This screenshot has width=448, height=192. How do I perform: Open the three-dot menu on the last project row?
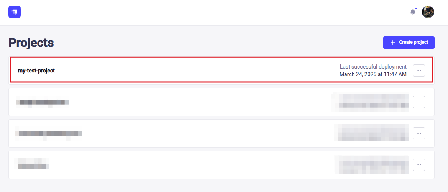[x=419, y=165]
